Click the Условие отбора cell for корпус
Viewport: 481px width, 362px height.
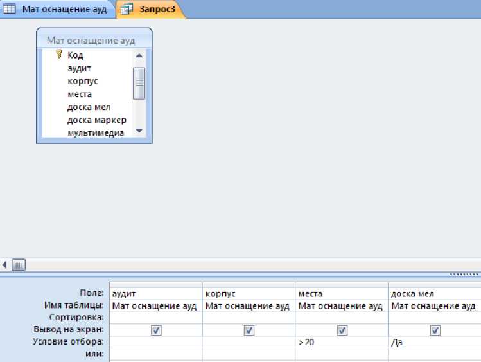pyautogui.click(x=249, y=342)
